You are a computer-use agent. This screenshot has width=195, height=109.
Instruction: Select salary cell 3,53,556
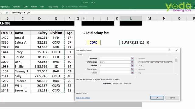39,67
